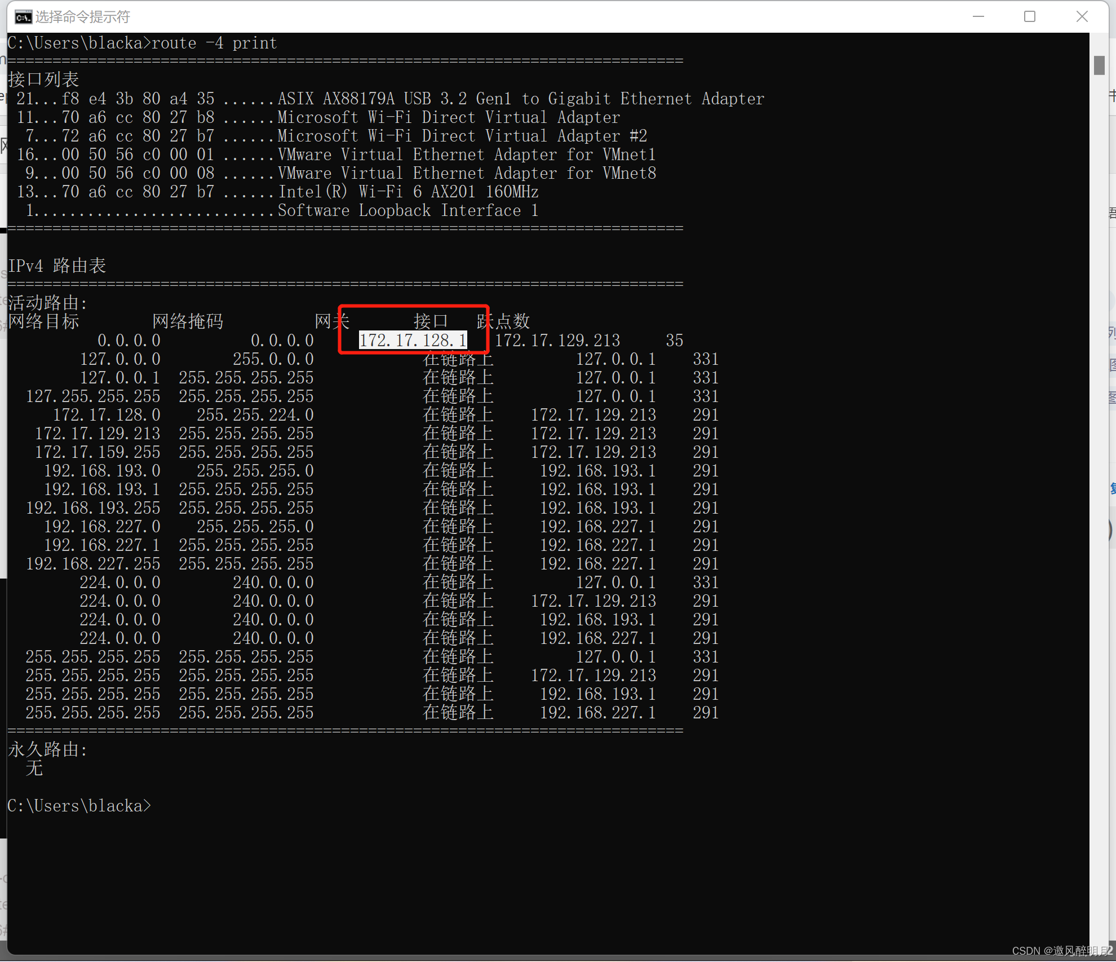Click the highlighted gateway 172.17.128.1
Viewport: 1116px width, 962px height.
[413, 340]
